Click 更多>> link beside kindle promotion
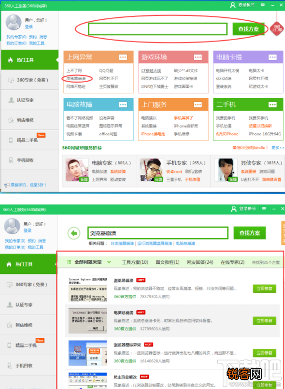The width and height of the screenshot is (285, 389). [278, 147]
